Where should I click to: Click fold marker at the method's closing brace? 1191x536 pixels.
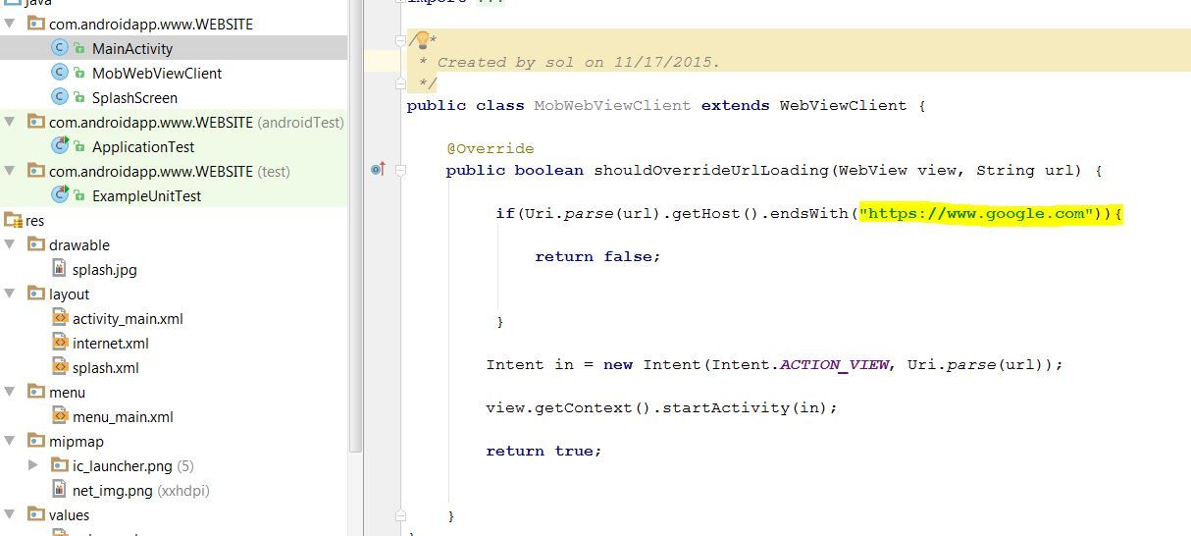click(399, 514)
